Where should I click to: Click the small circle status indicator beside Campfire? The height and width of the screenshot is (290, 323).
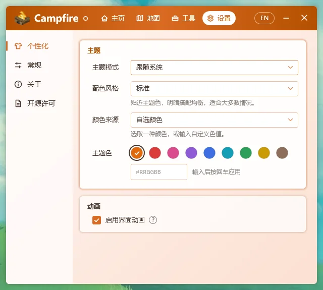[85, 19]
